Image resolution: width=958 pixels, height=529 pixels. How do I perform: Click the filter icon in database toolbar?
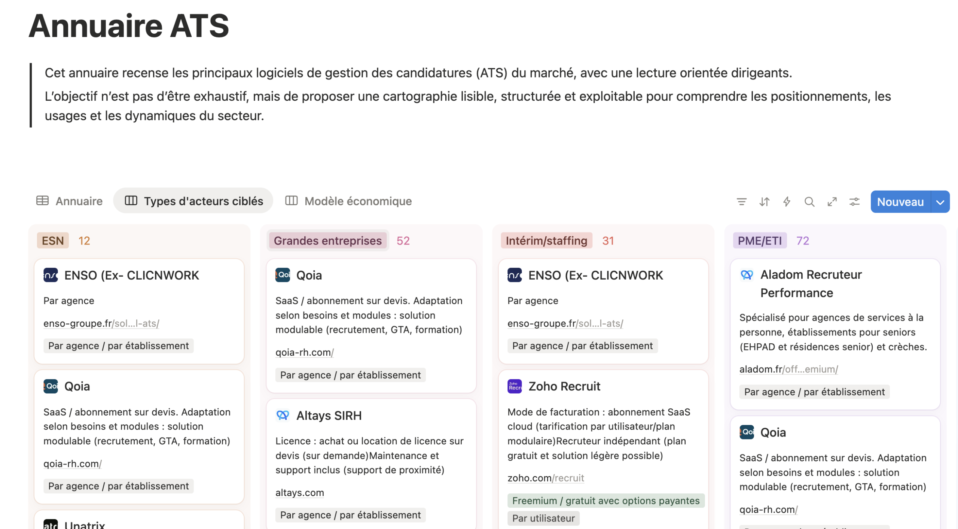(x=741, y=202)
